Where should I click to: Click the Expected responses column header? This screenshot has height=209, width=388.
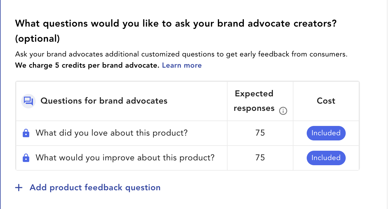pos(260,101)
